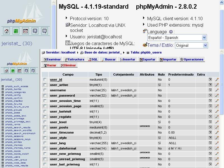Click the red Eliminar tab
This screenshot has width=224, height=168.
pos(68,65)
